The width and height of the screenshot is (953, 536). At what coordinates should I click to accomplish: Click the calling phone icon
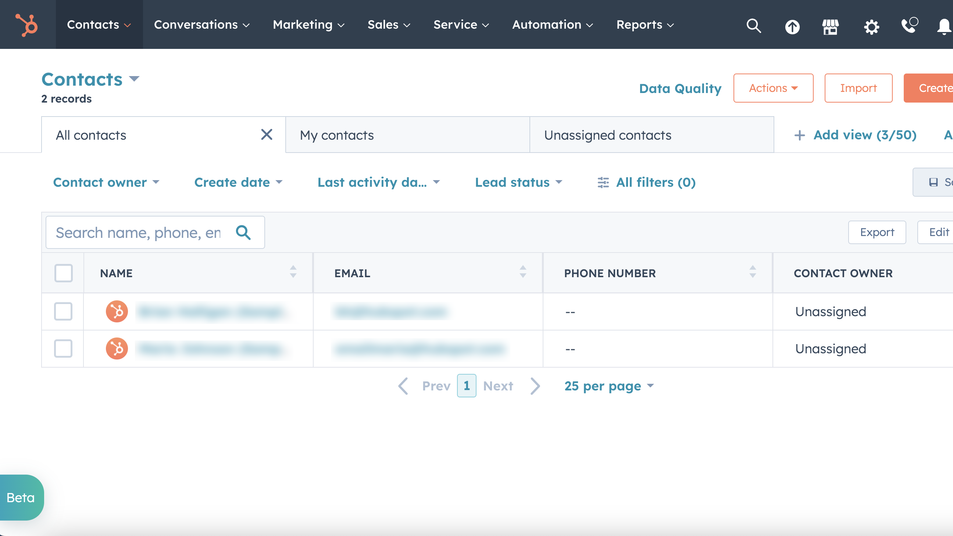point(909,25)
